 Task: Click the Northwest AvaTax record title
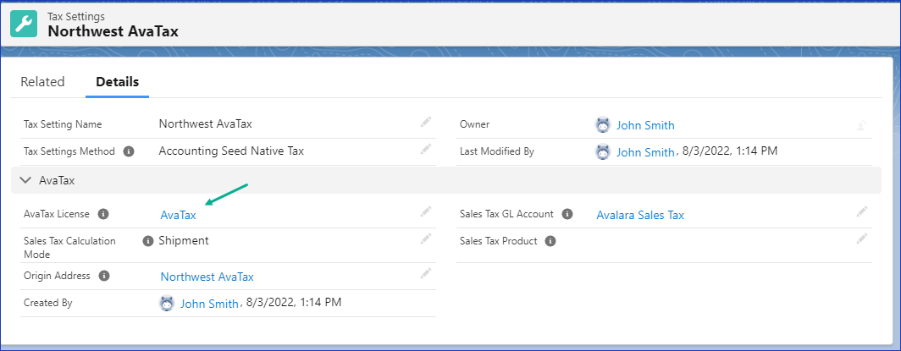tap(113, 31)
